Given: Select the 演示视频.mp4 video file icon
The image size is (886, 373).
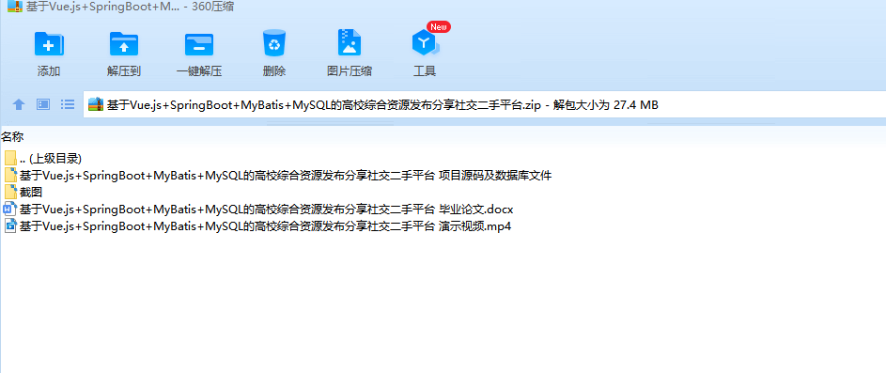Looking at the screenshot, I should (x=10, y=226).
